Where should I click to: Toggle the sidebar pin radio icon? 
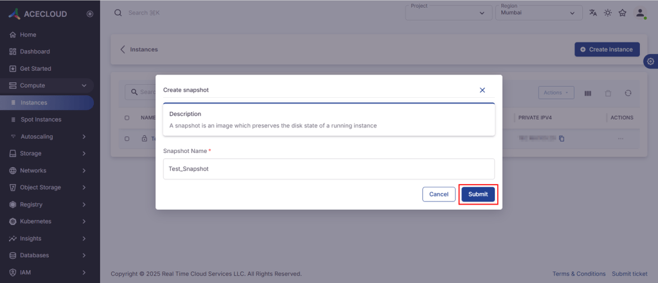(89, 14)
